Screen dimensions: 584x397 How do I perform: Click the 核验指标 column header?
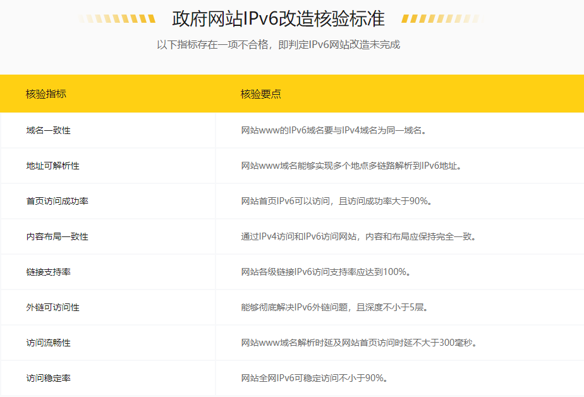click(x=46, y=94)
